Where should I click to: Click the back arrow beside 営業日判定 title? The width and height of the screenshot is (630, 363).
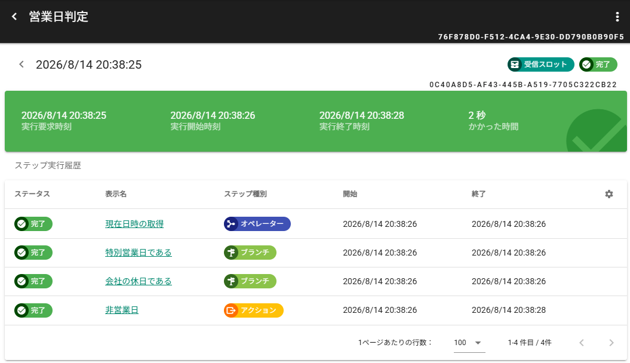tap(15, 17)
